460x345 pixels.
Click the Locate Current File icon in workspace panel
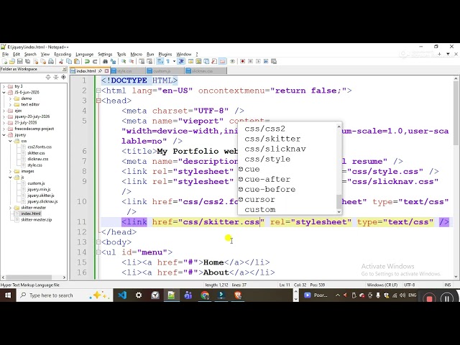63,77
